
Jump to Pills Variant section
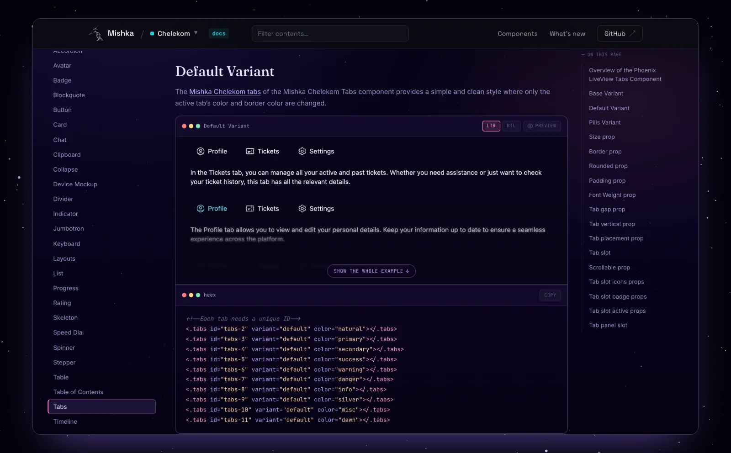click(605, 122)
